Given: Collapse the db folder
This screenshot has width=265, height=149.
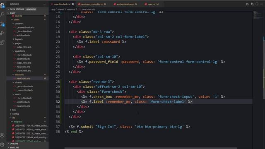Looking at the screenshot, I should (10, 118).
